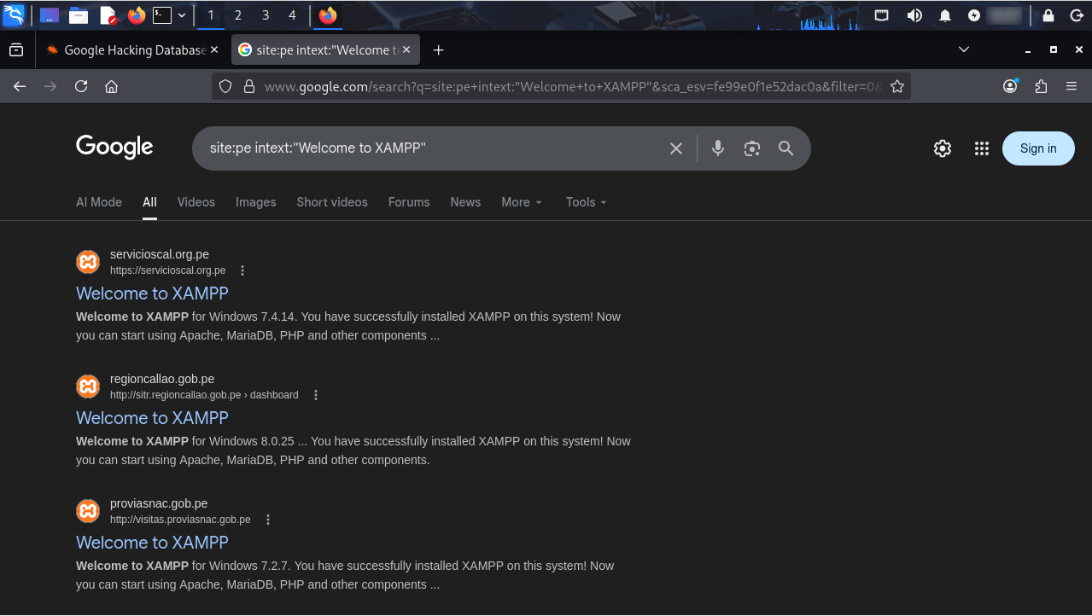Open Google apps grid icon

(x=981, y=148)
